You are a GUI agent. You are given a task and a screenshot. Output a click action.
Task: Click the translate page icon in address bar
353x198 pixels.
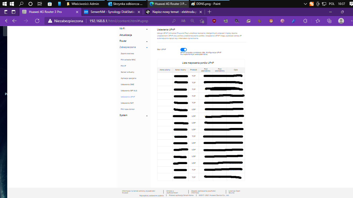pos(183,21)
